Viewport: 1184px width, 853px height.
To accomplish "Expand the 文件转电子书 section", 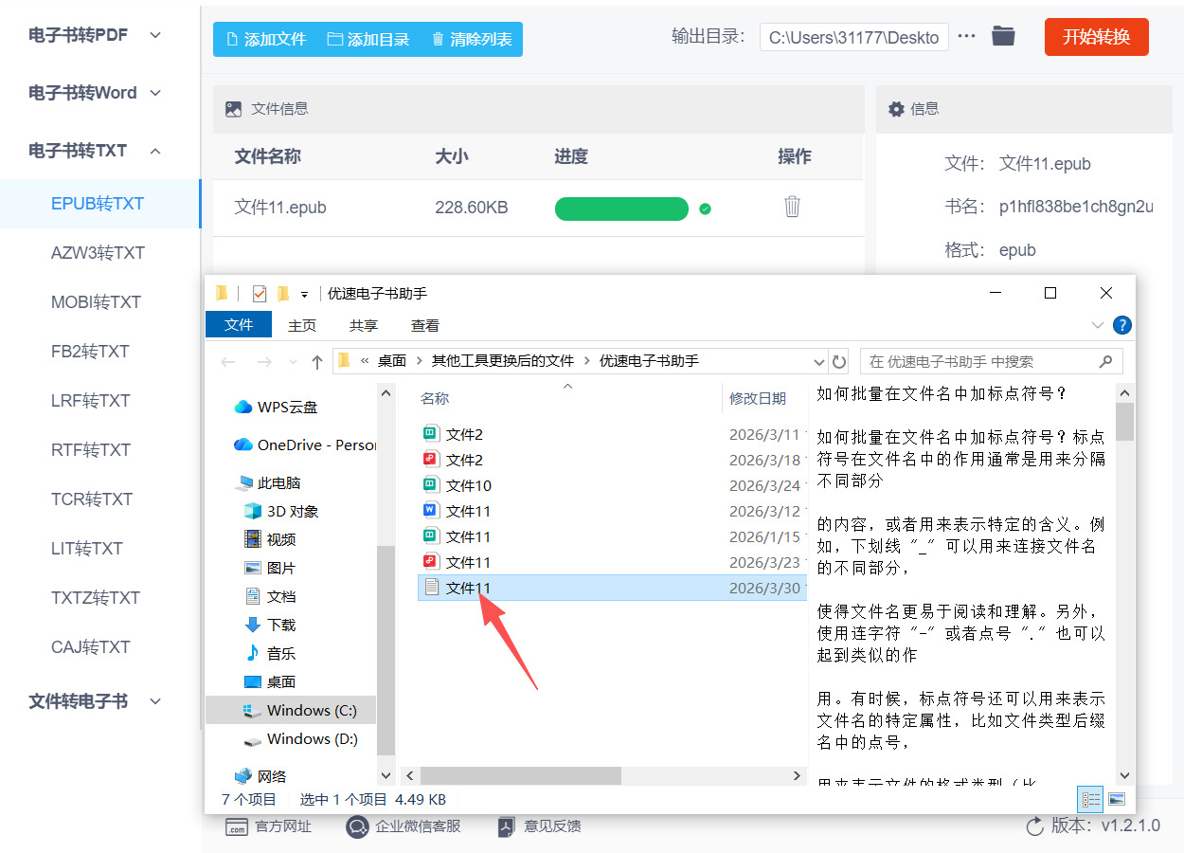I will (95, 701).
